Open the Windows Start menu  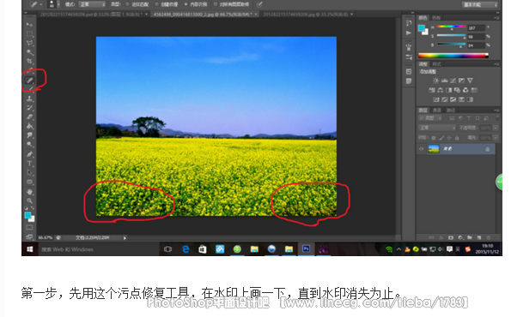(30, 249)
